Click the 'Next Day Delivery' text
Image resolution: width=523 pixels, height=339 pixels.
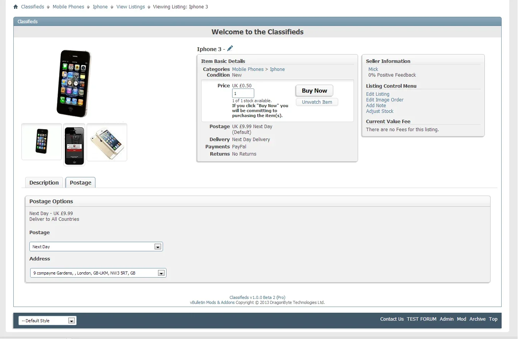[x=251, y=140]
